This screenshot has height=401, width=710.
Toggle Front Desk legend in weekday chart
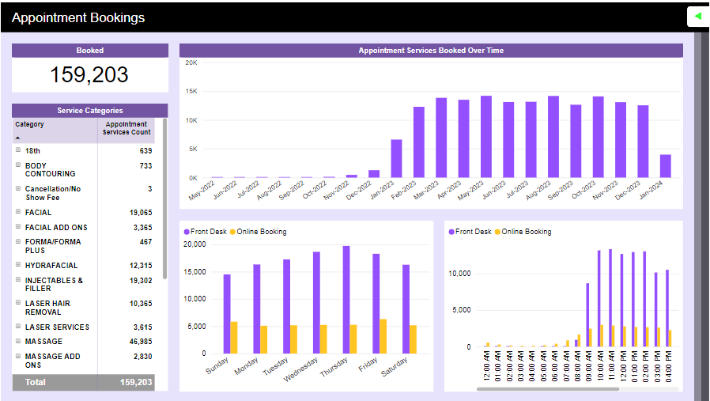[x=207, y=232]
